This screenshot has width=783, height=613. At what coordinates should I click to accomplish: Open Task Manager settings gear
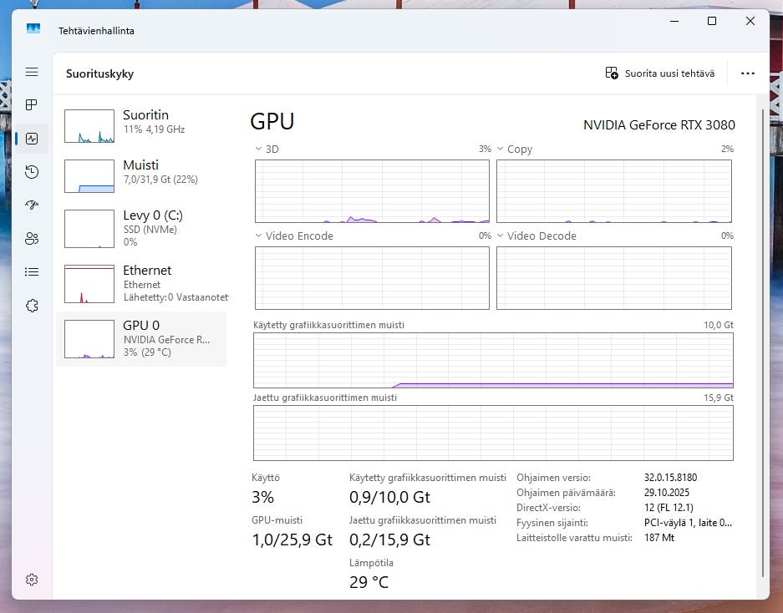(32, 580)
